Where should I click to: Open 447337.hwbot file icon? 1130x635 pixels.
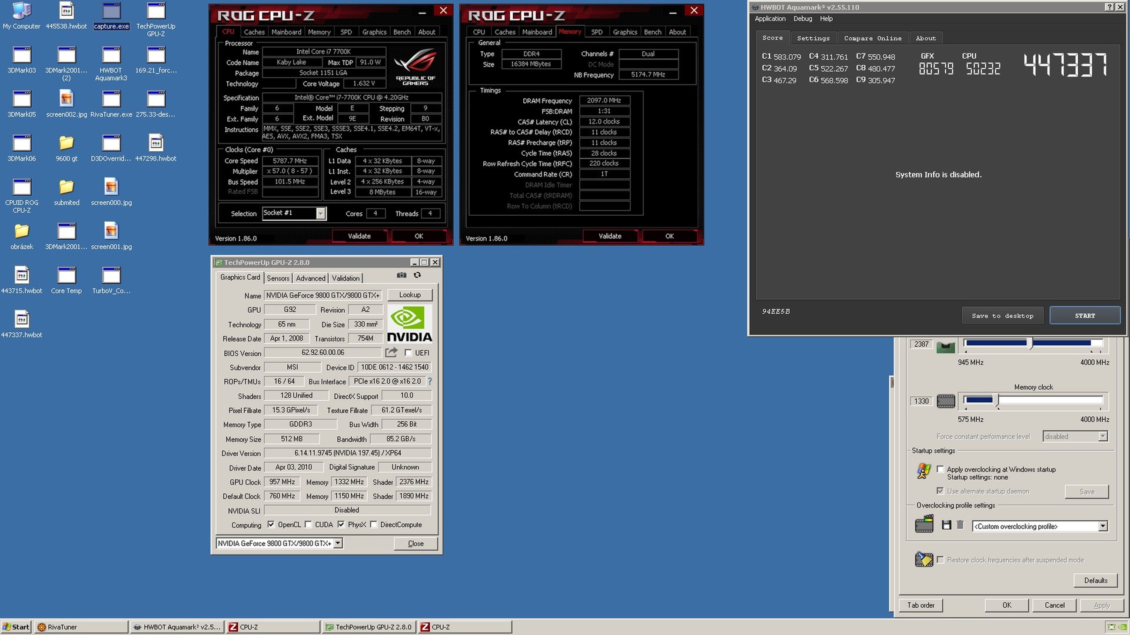coord(22,325)
